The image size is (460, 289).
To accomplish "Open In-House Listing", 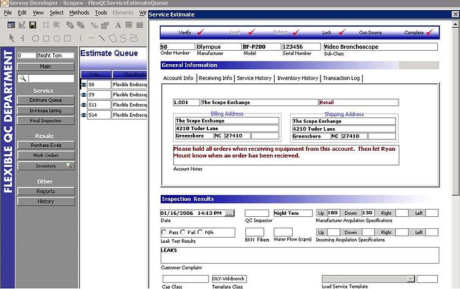I will [x=46, y=110].
